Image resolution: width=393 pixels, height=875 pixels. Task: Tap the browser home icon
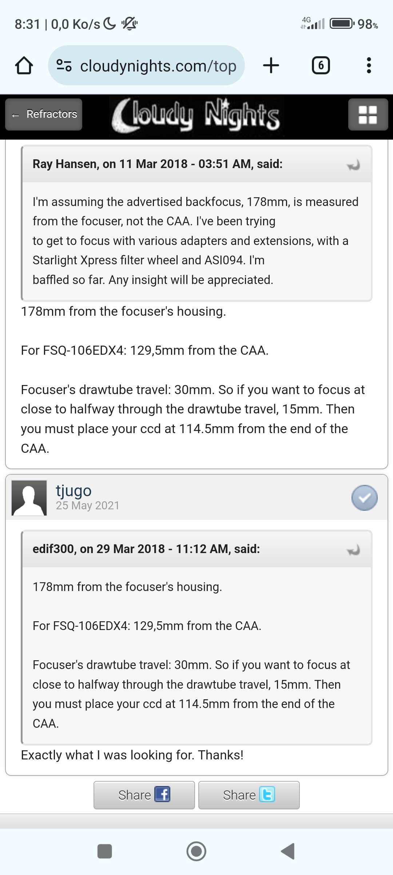pos(24,66)
